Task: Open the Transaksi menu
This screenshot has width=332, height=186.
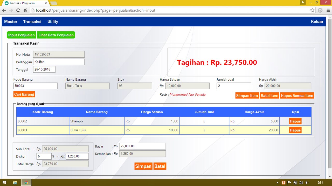Action: tap(32, 22)
